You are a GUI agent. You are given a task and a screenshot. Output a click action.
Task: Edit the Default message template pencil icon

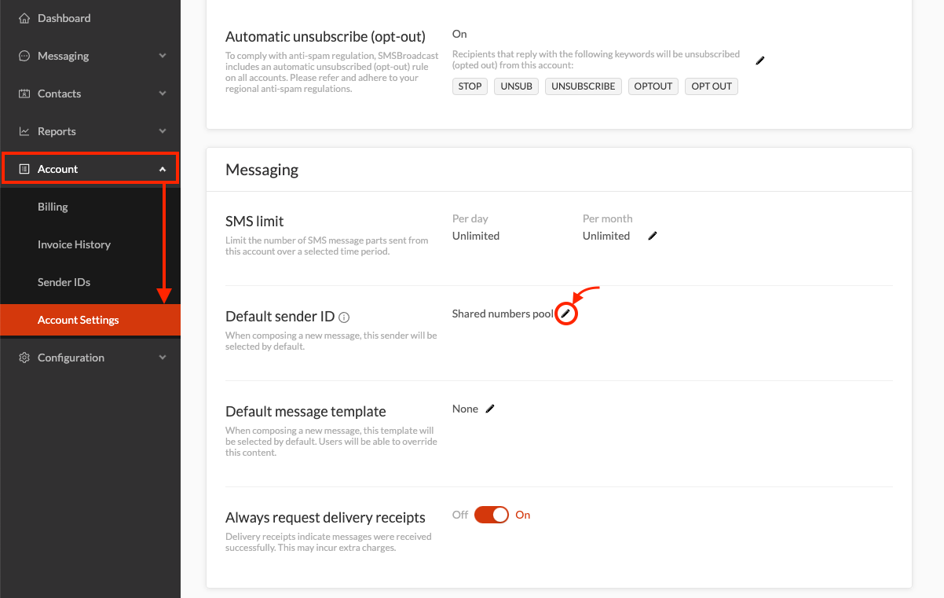click(490, 408)
